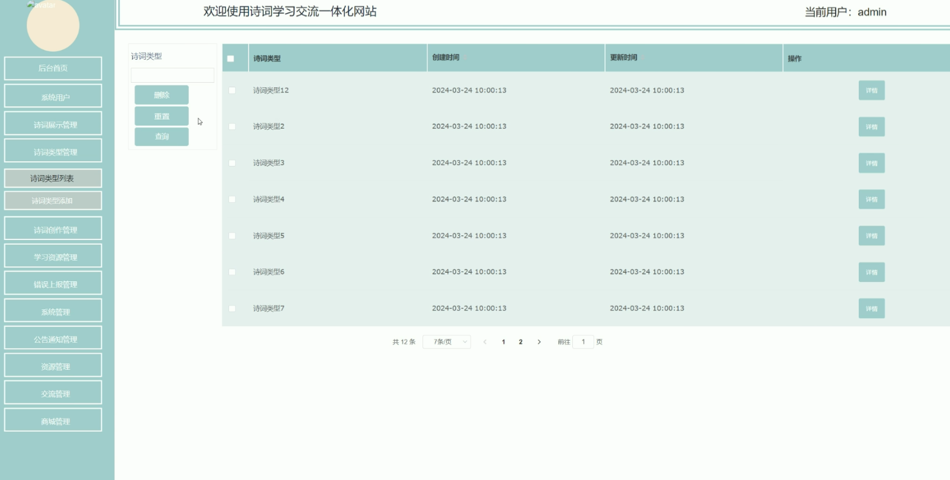Check the row 诗词类型12 checkbox
950x480 pixels.
(x=232, y=90)
